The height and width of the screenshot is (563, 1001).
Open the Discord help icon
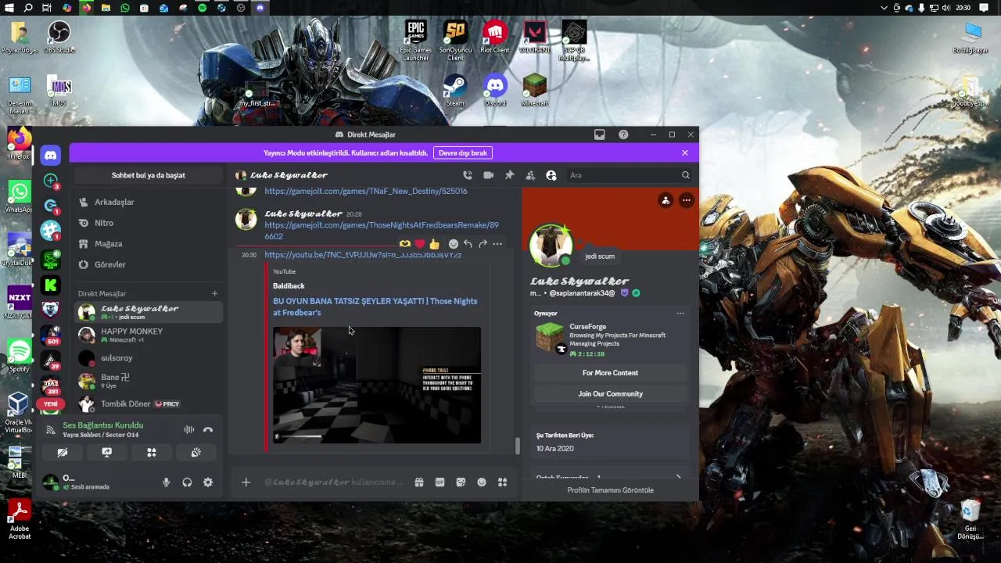pyautogui.click(x=623, y=134)
